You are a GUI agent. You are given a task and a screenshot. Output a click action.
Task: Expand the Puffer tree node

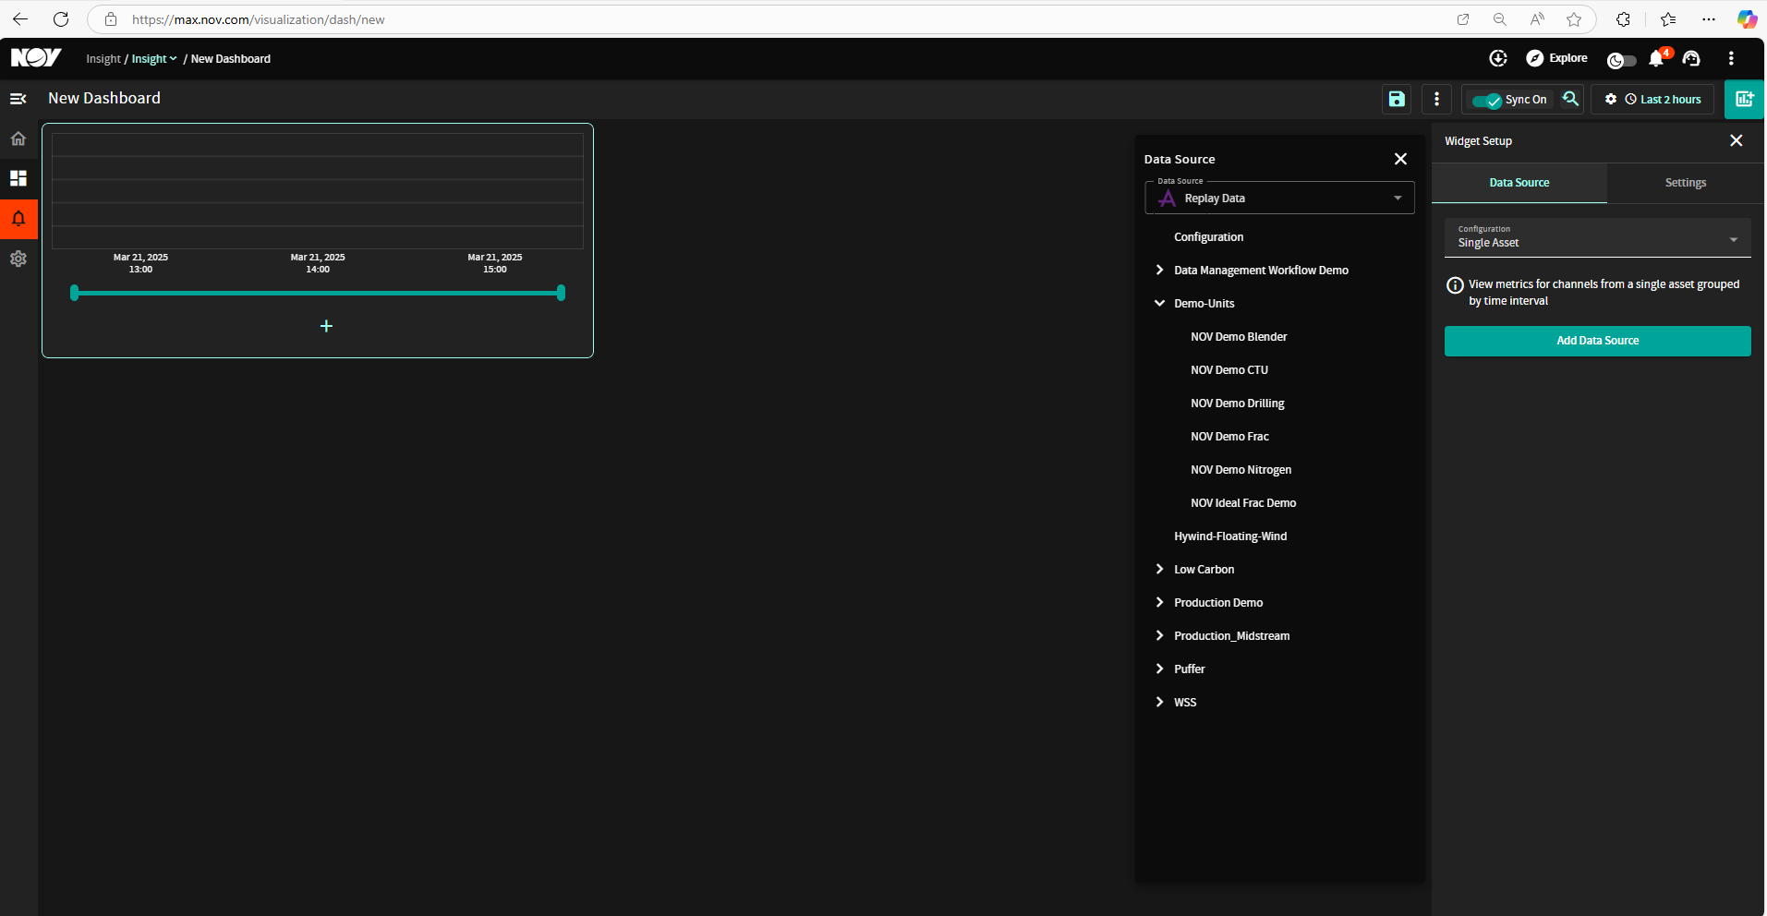click(1159, 669)
